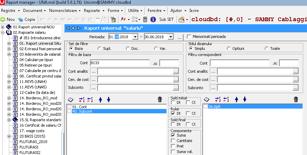Open the Document menu
This screenshot has height=155, width=307.
coord(34,11)
